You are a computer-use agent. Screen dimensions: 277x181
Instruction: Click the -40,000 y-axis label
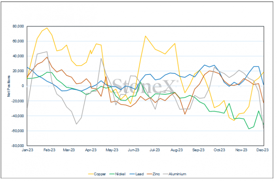(x=18, y=116)
